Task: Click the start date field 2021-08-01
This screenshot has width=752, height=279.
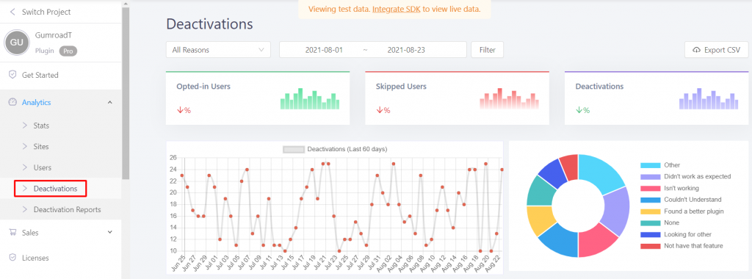Action: click(x=324, y=50)
